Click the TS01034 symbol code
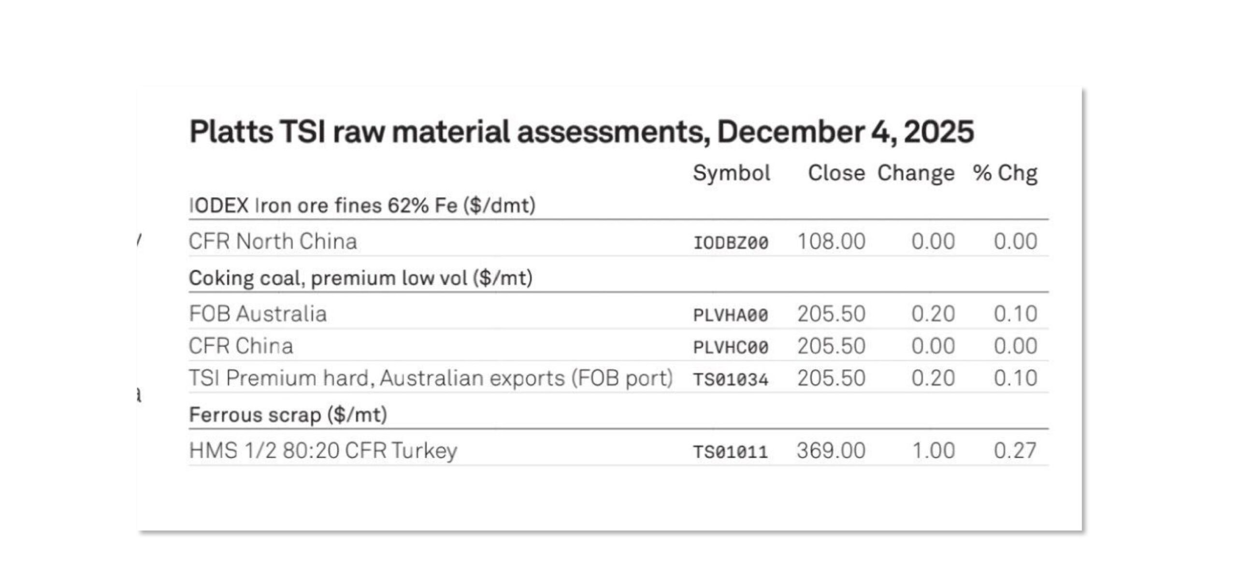This screenshot has width=1237, height=586. (731, 380)
